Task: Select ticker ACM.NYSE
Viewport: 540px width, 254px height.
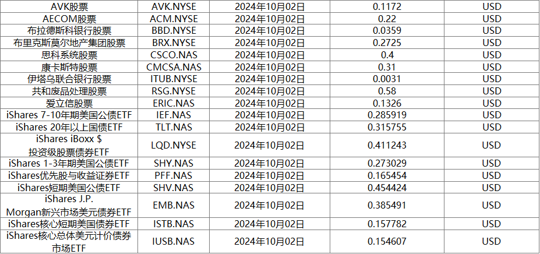Action: click(174, 19)
